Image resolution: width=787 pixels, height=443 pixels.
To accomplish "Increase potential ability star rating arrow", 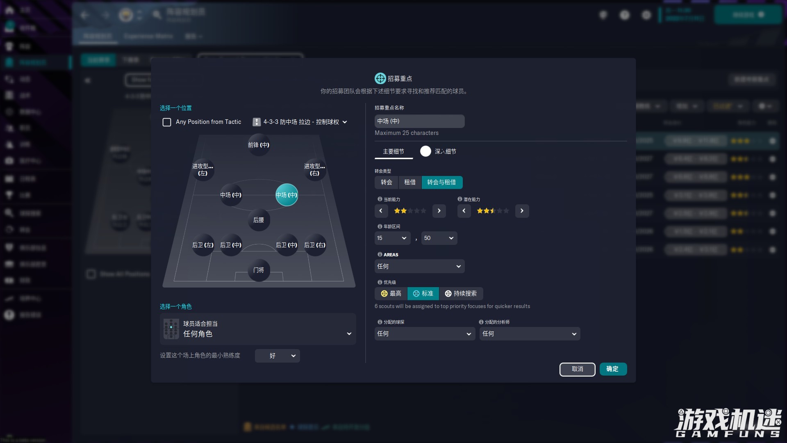I will (522, 211).
